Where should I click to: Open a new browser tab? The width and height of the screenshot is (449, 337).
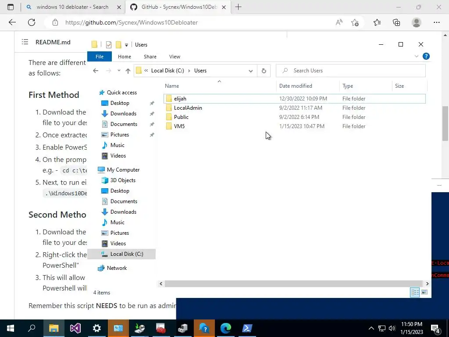(238, 7)
